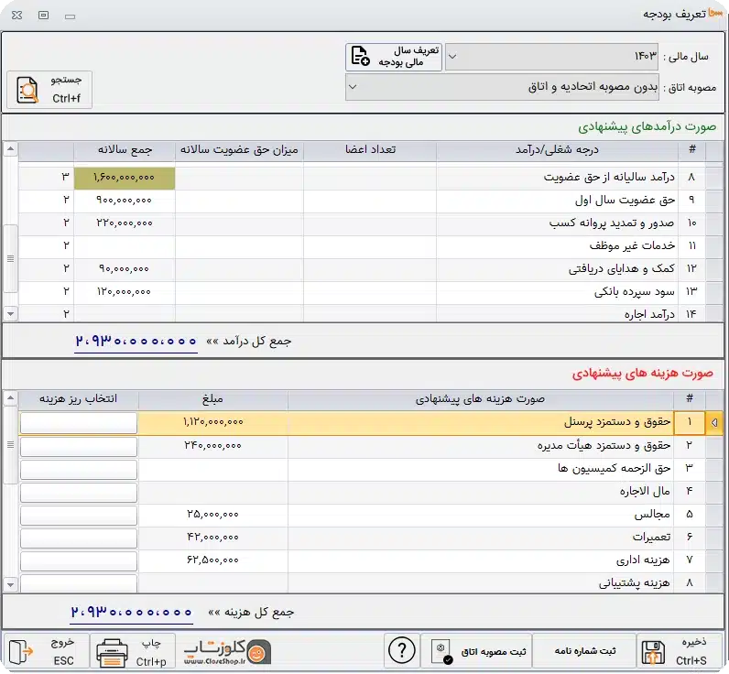Image resolution: width=729 pixels, height=674 pixels.
Task: Click the ۱۲۰,۰۰۰,۰۰۰ annual total cell
Action: (125, 292)
